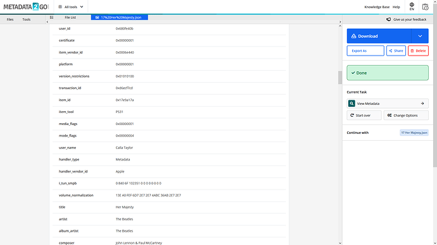Select the user_name value Calla Taylor
The image size is (437, 245).
(x=124, y=148)
